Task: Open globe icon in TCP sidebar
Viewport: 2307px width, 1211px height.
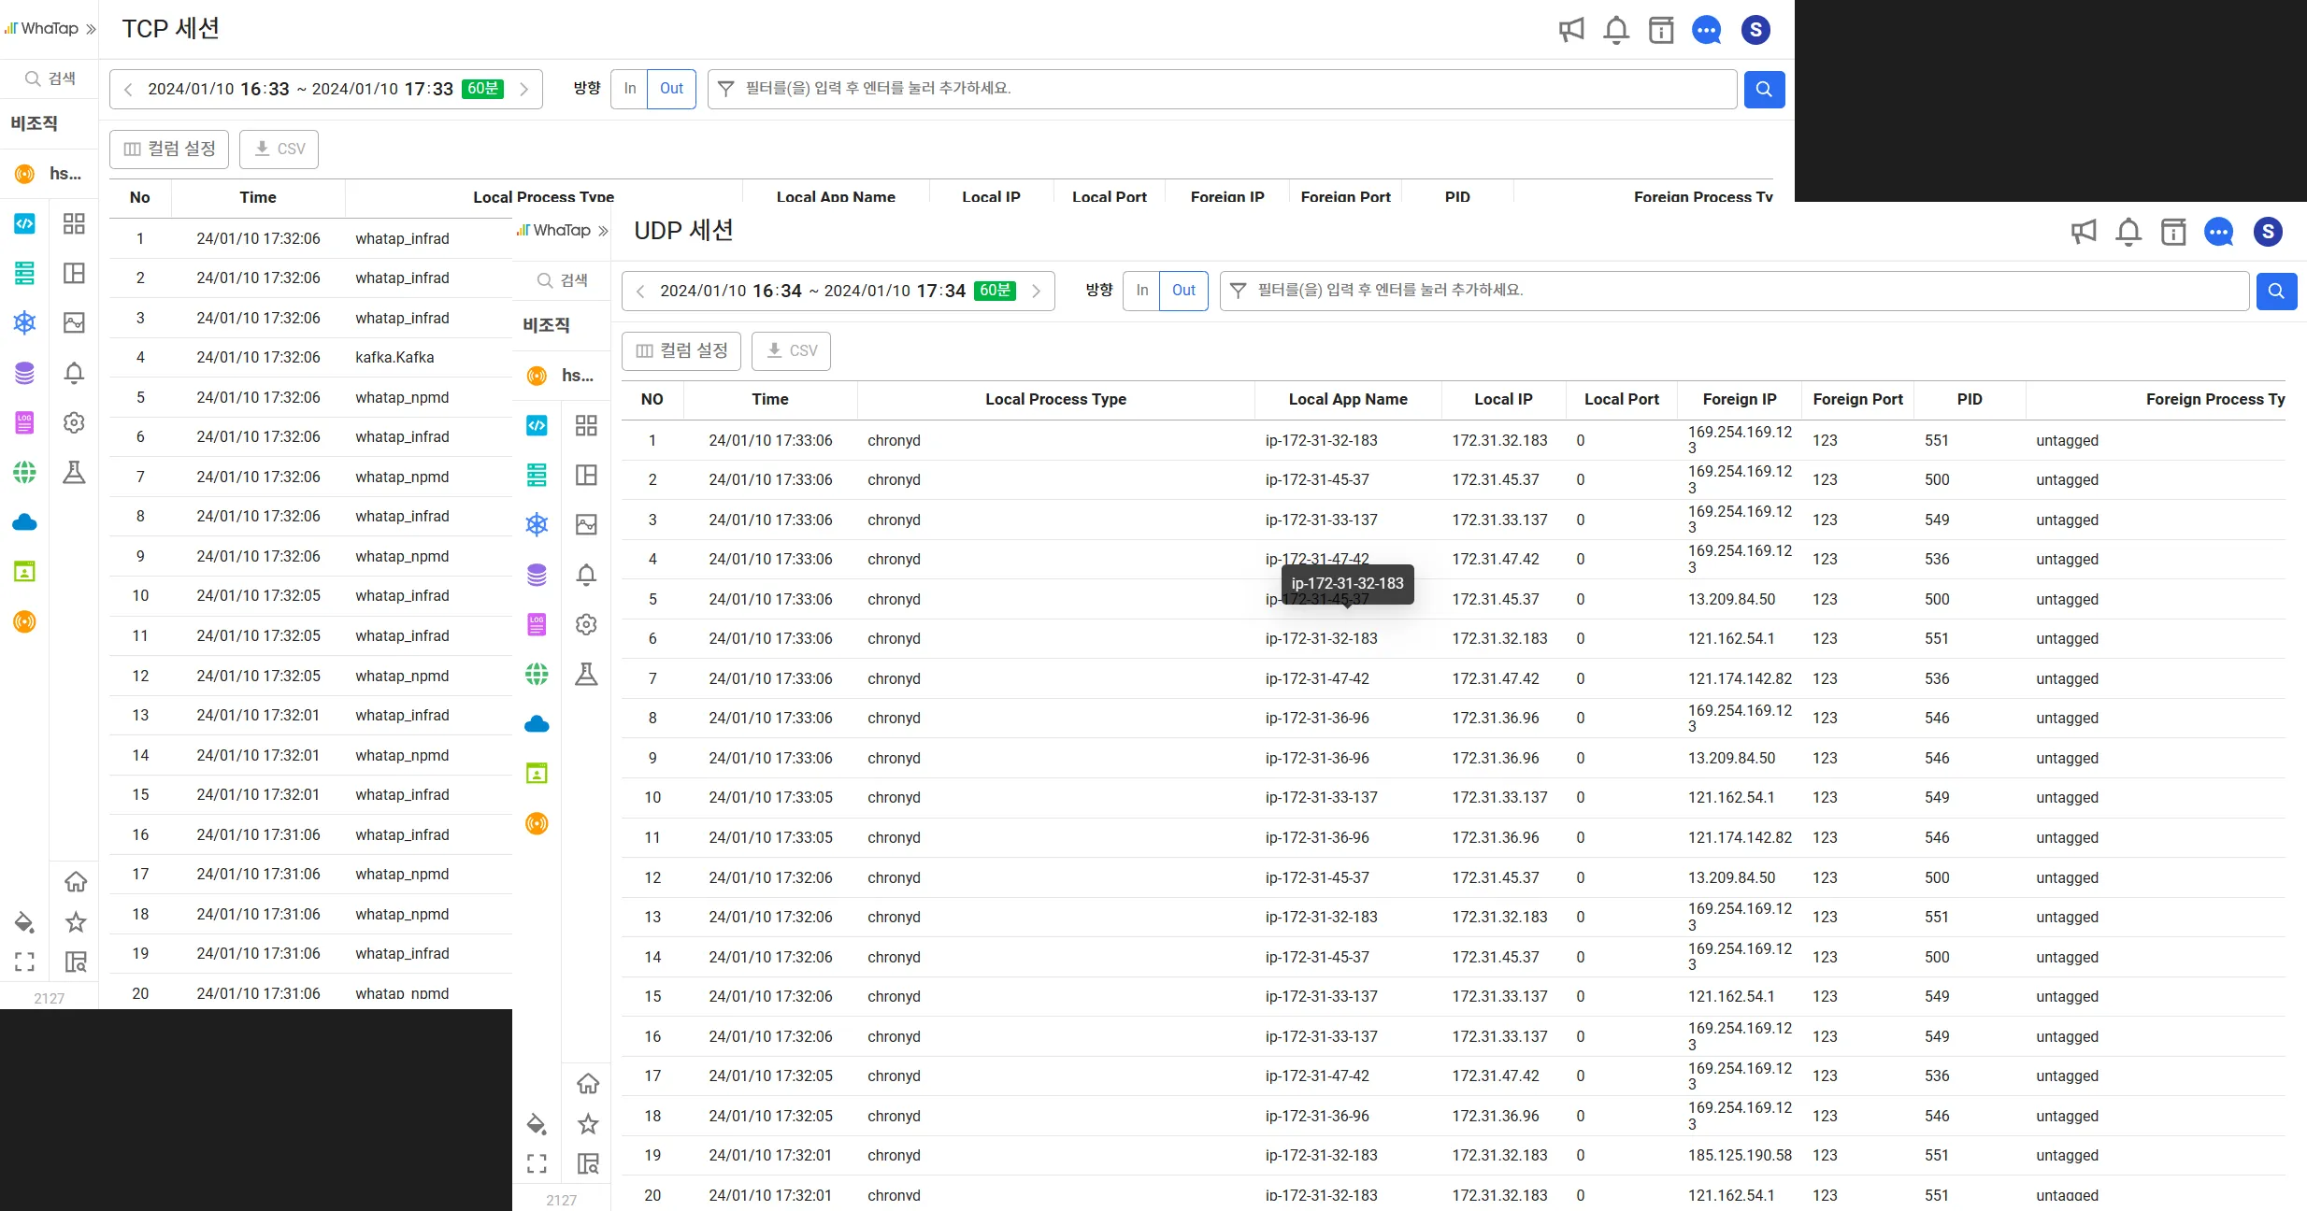Action: click(x=24, y=472)
